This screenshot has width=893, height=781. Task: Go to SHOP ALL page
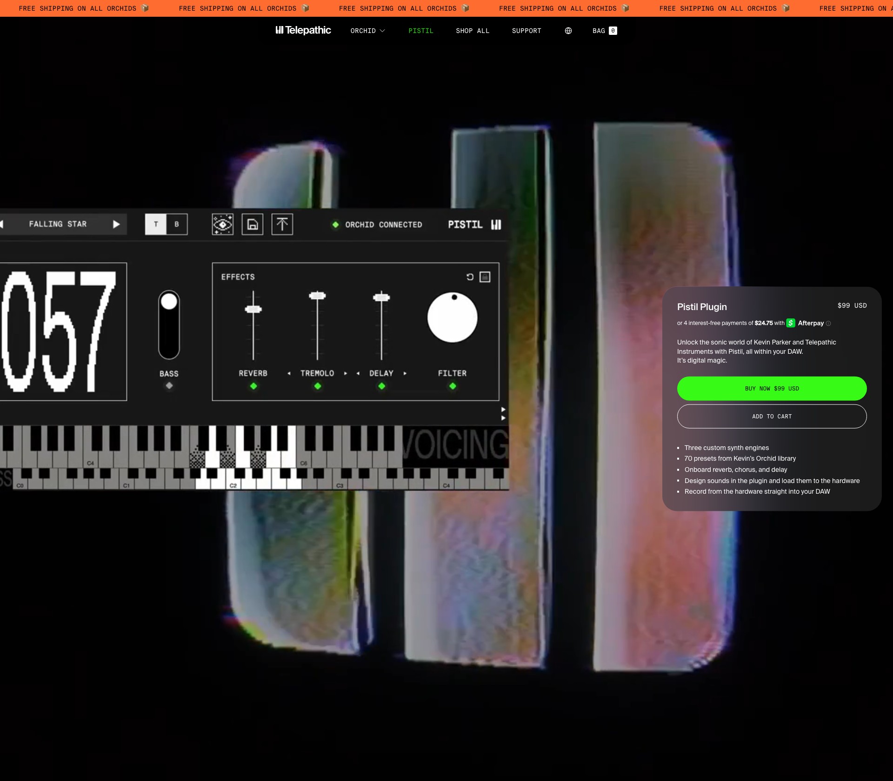point(473,31)
